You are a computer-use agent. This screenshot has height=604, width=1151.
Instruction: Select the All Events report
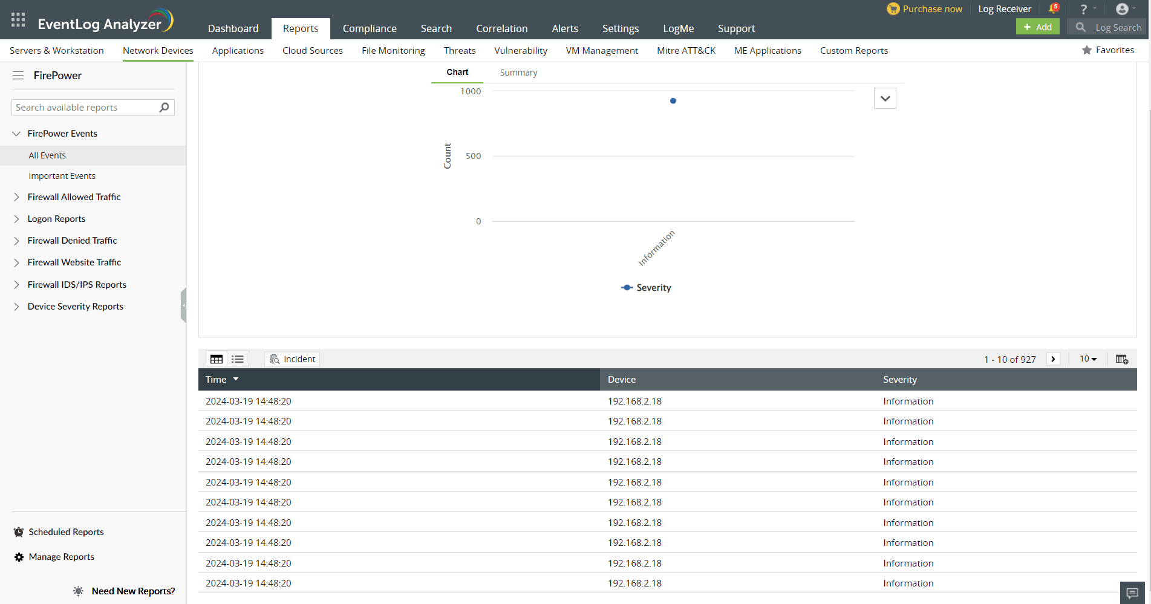click(93, 155)
